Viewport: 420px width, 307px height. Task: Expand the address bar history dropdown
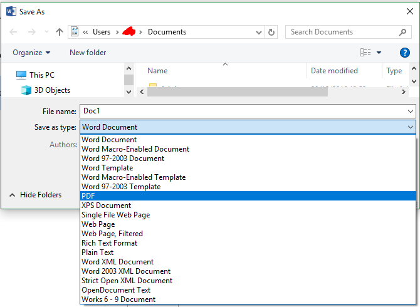pos(259,33)
